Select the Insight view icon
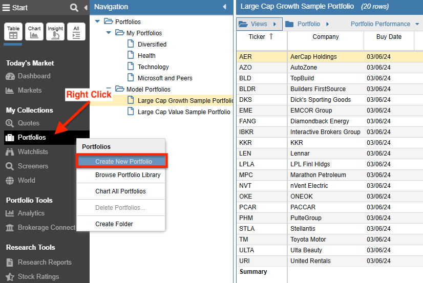Screen dimensions: 423x283 tap(55, 32)
